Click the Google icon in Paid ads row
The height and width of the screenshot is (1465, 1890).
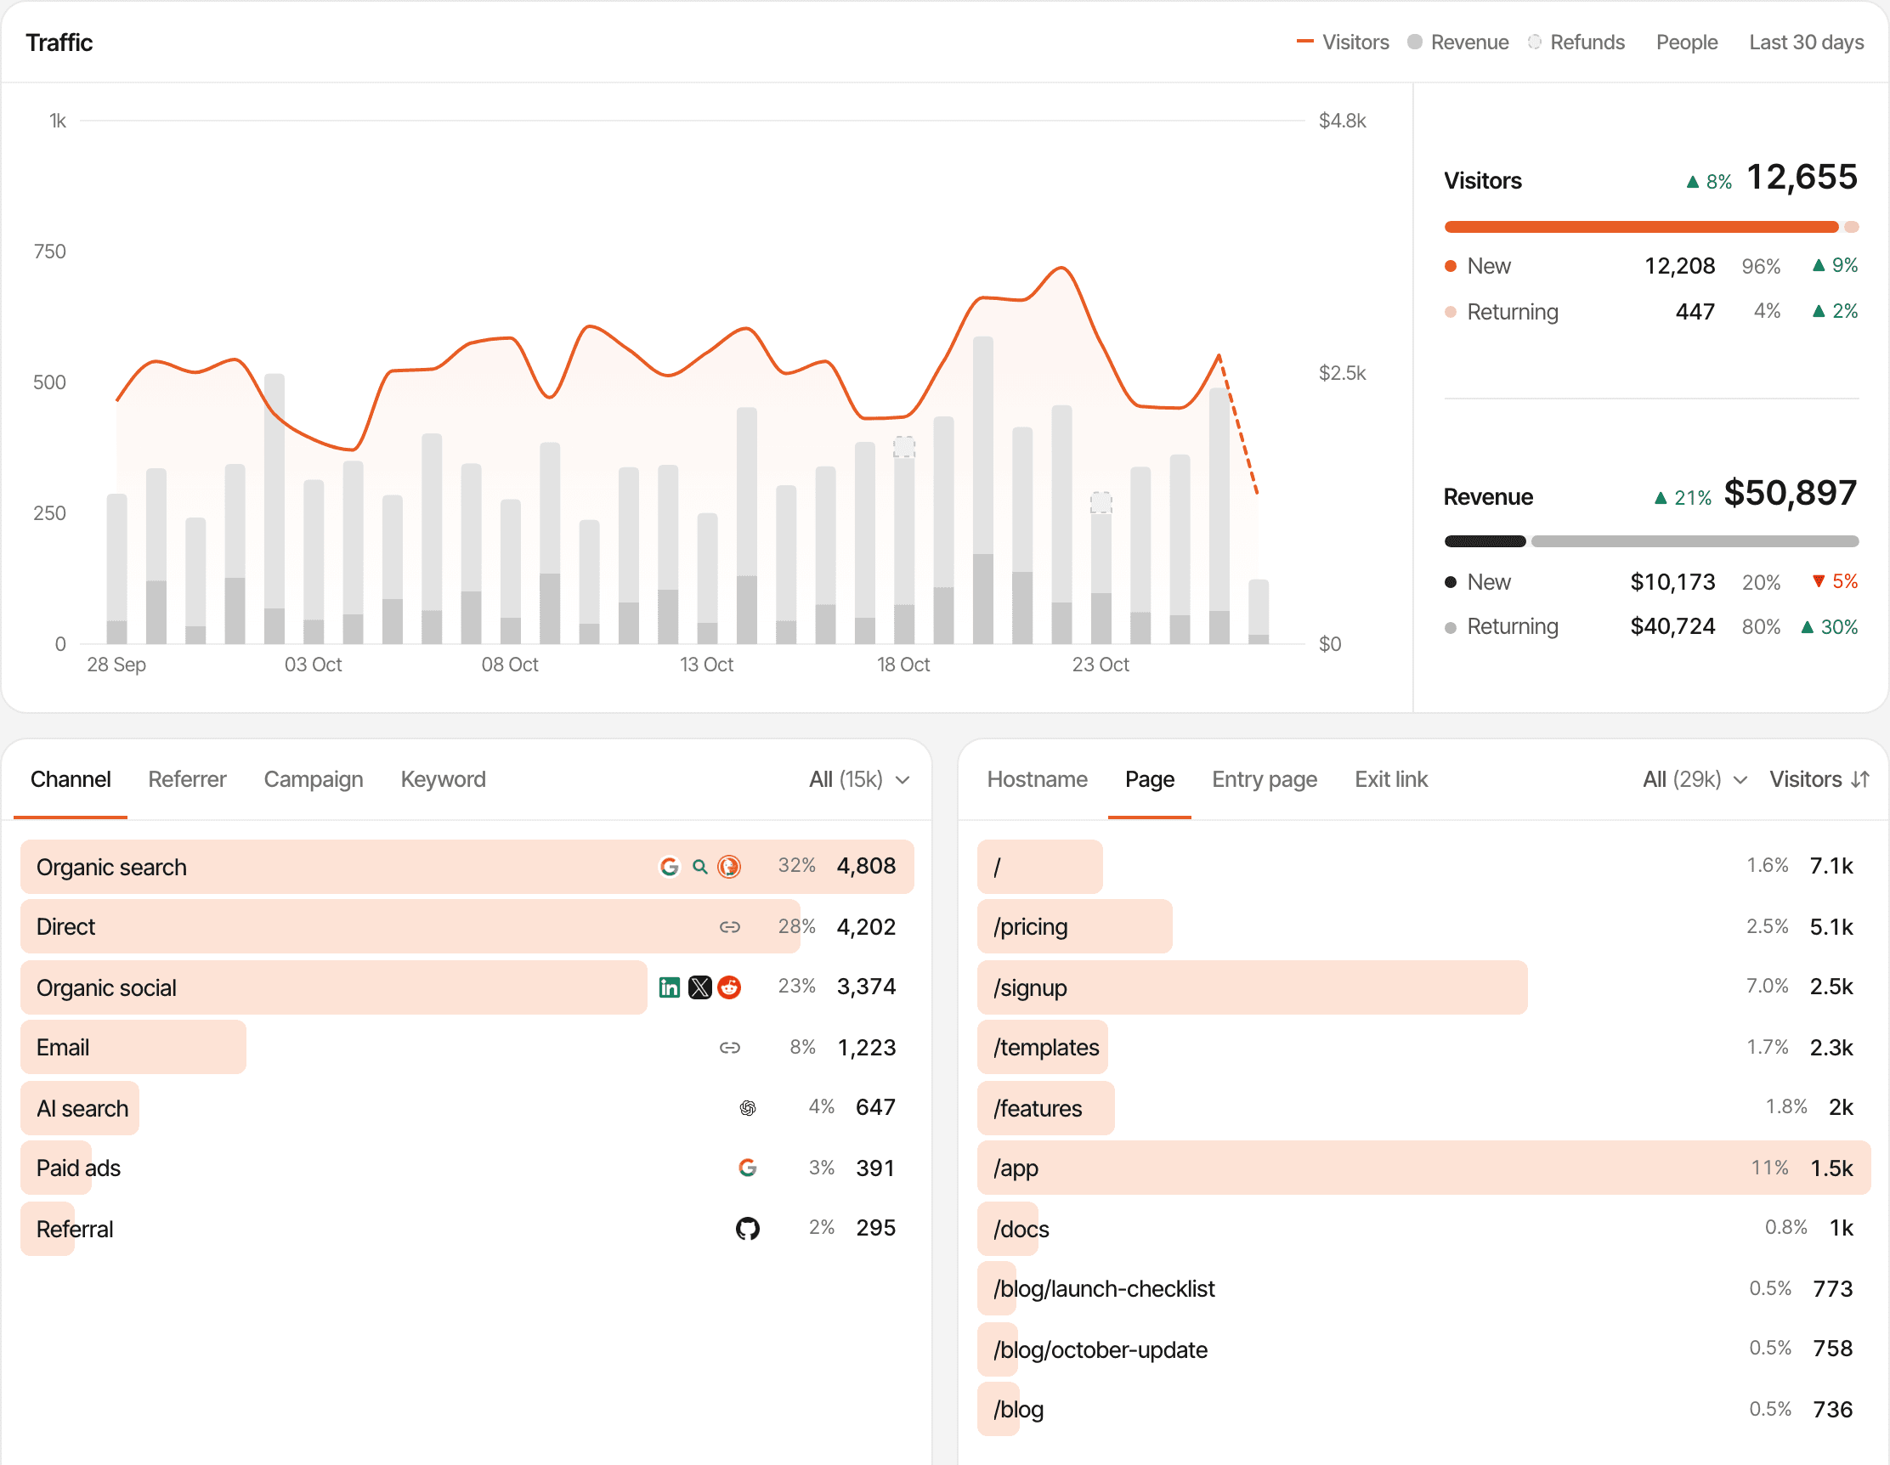point(748,1168)
